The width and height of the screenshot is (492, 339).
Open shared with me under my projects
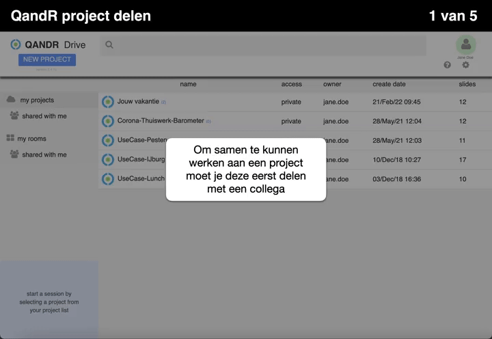[44, 116]
